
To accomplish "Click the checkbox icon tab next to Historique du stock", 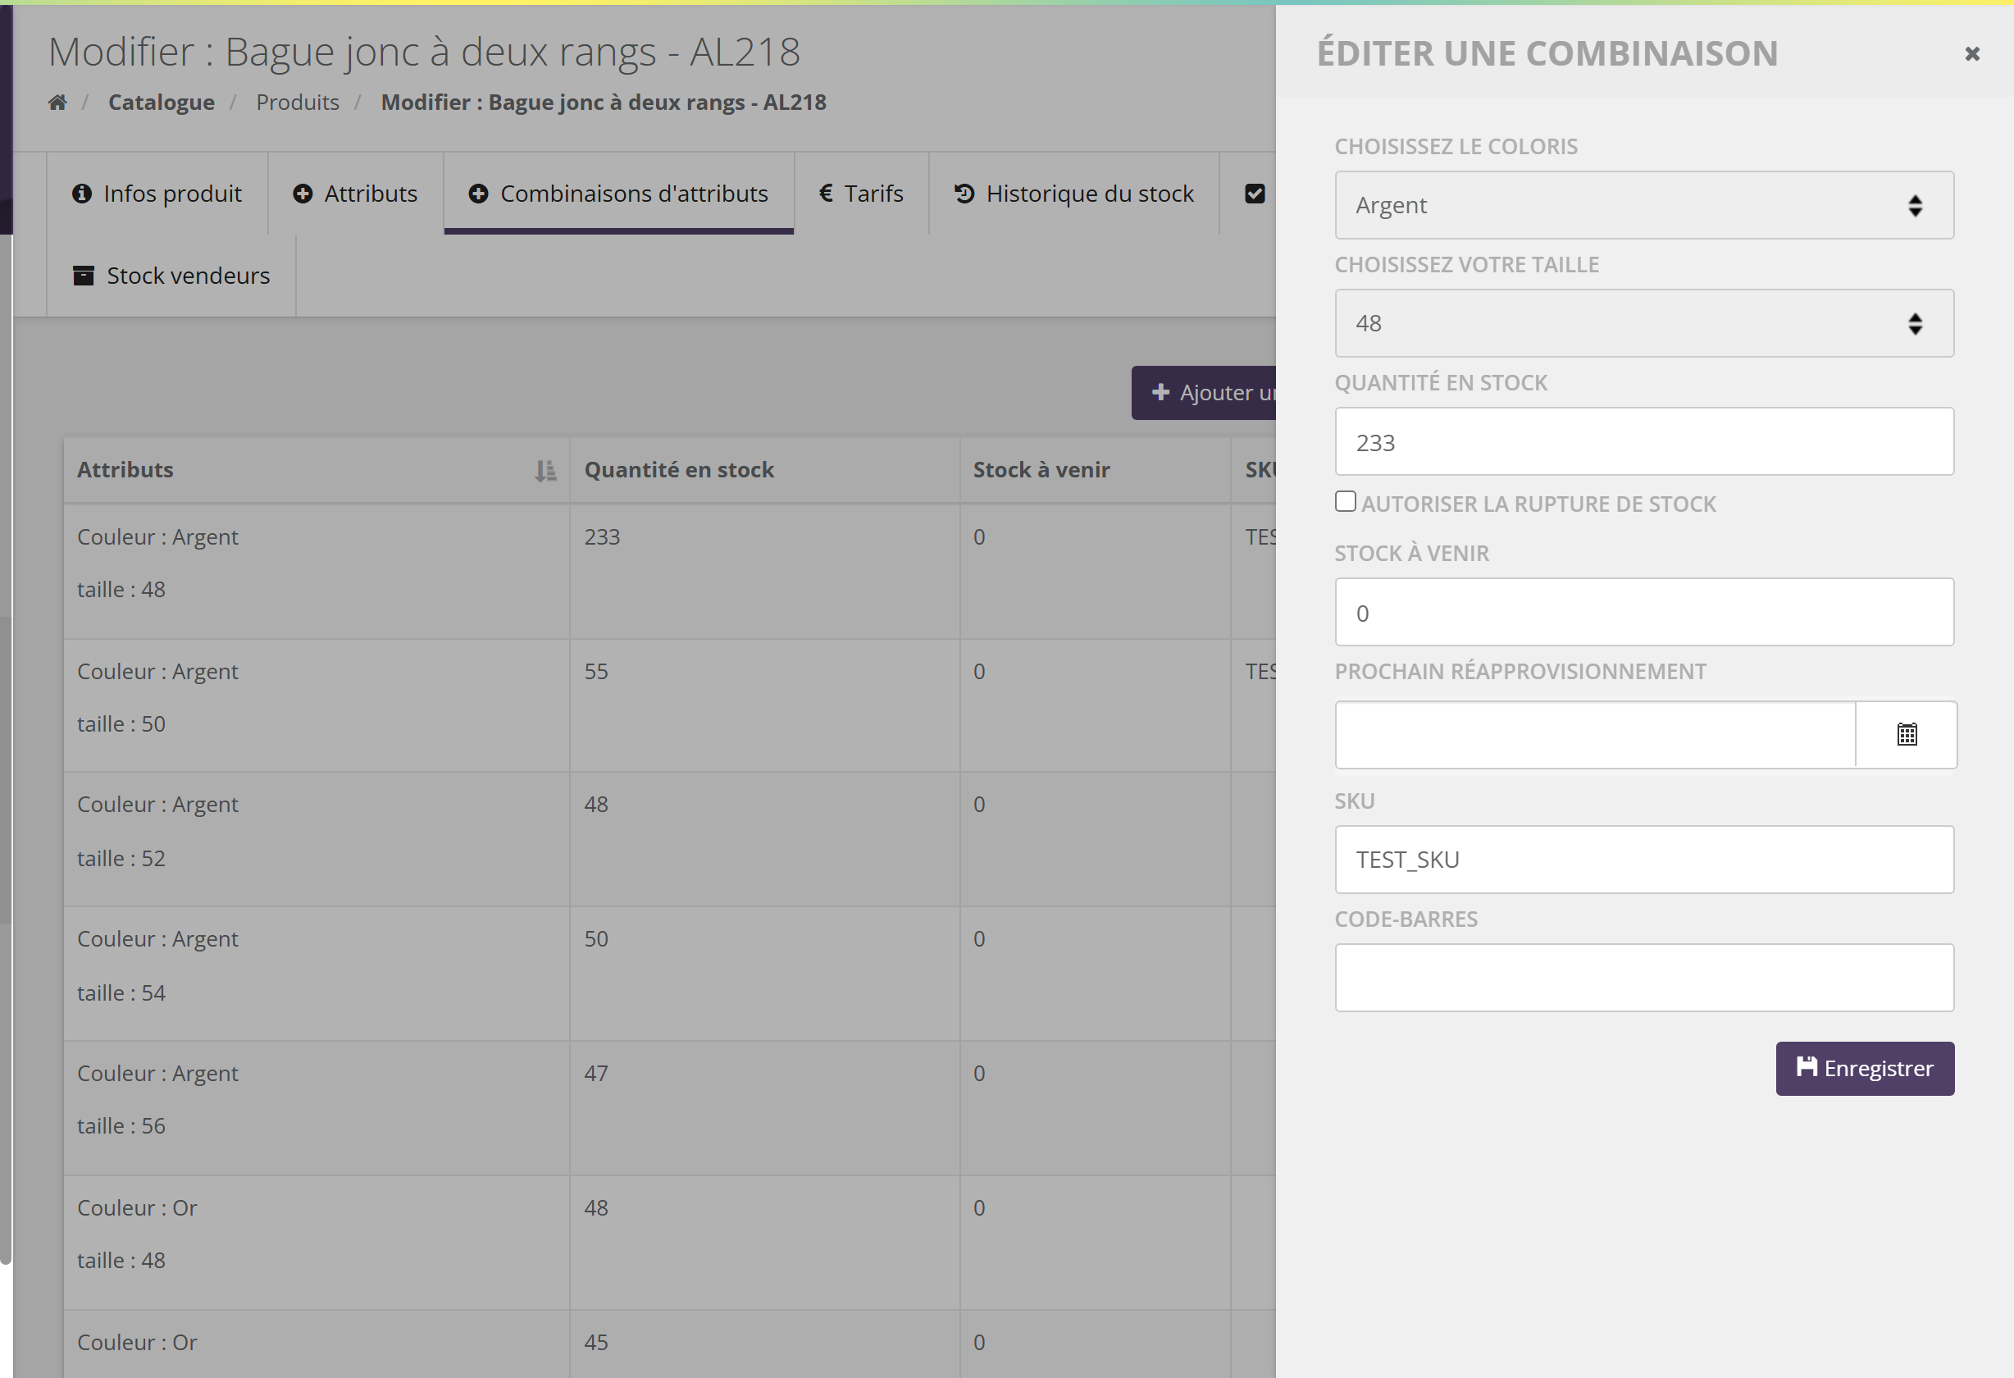I will [x=1254, y=194].
